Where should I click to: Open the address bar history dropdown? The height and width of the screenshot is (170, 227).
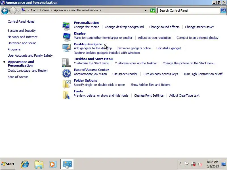coord(146,10)
